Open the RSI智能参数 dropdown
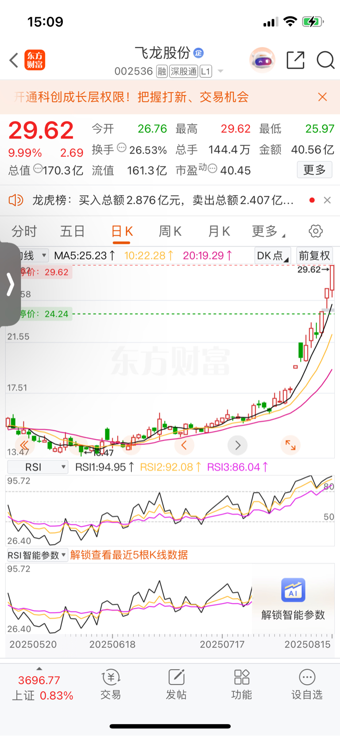This screenshot has width=340, height=736. (37, 555)
